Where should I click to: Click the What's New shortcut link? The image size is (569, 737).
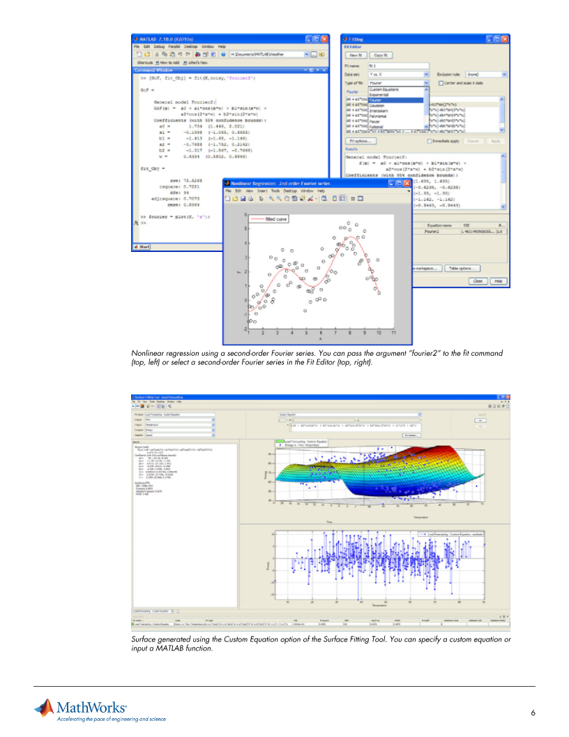coord(195,63)
